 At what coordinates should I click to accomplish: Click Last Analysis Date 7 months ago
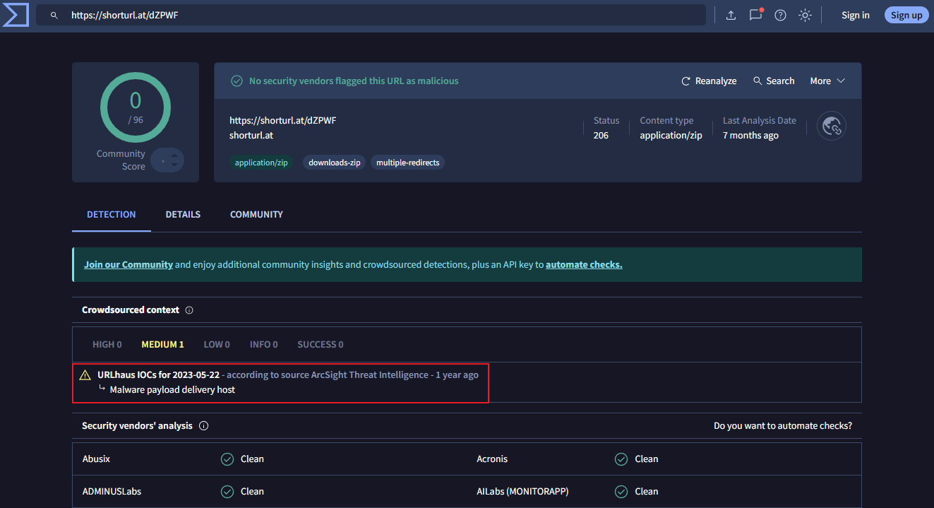[x=750, y=136]
